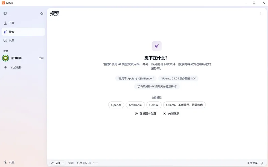
Task: Minimize the Ketch window
Action: pyautogui.click(x=245, y=3)
